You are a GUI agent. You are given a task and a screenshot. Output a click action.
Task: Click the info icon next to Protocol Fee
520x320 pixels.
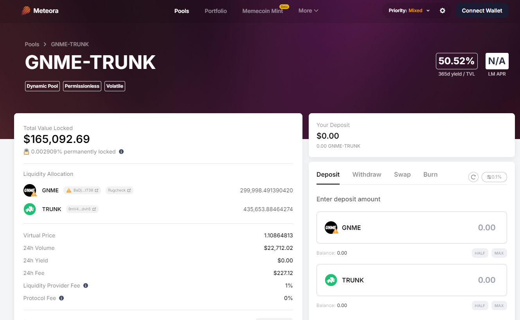point(61,298)
